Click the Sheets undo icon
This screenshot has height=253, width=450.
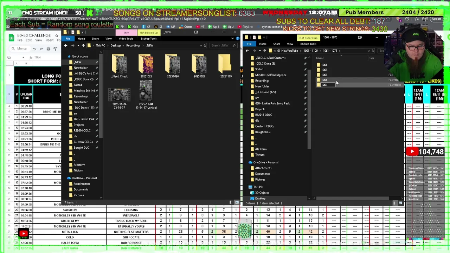pyautogui.click(x=34, y=49)
